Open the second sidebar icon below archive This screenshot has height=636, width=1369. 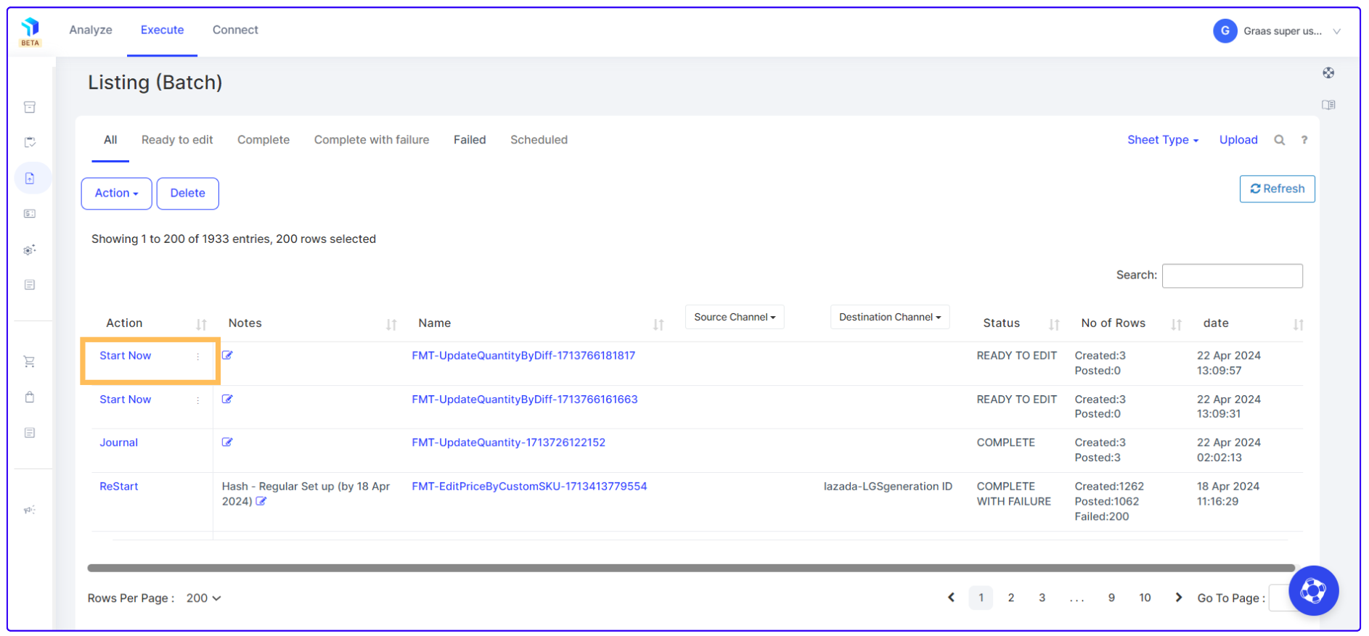tap(30, 142)
